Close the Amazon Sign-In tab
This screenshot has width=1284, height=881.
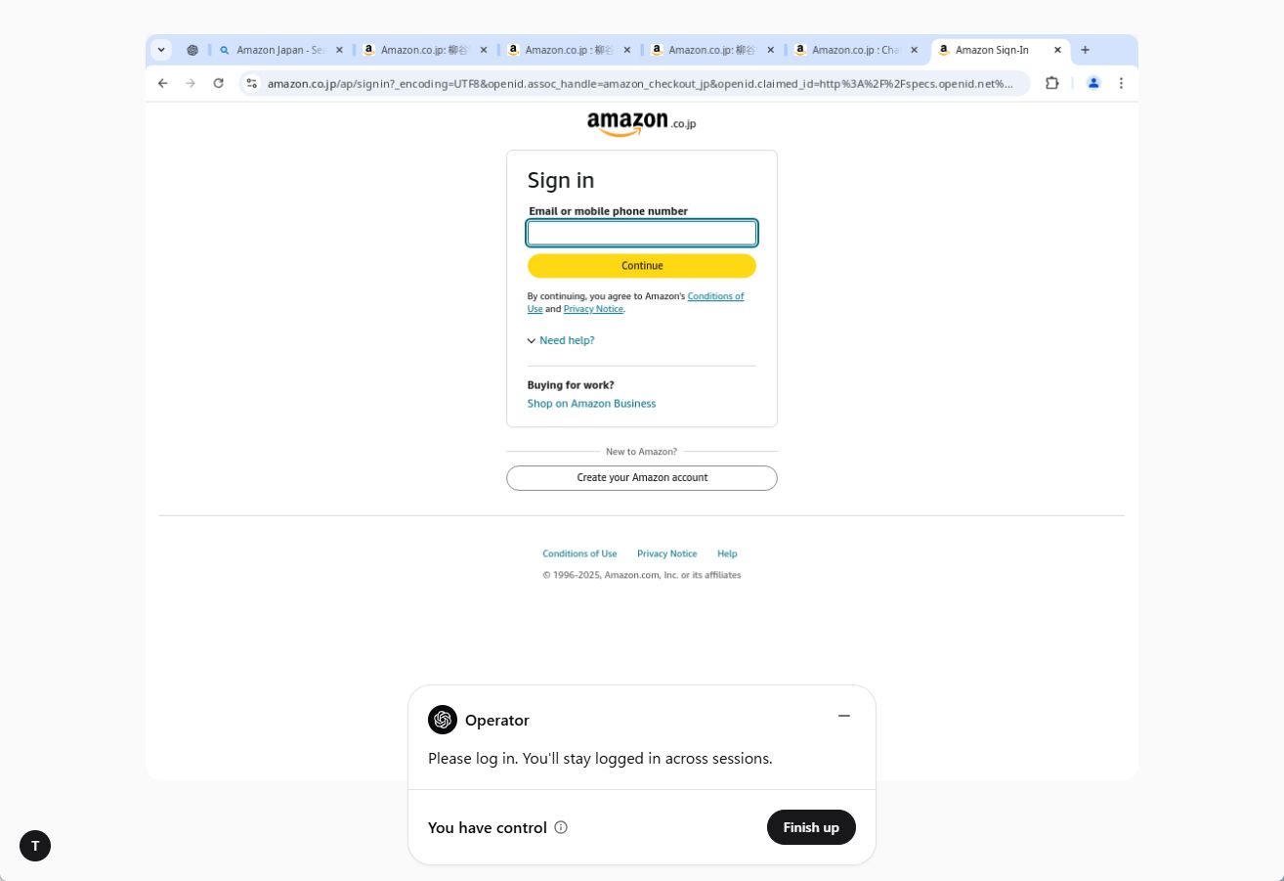(x=1057, y=50)
